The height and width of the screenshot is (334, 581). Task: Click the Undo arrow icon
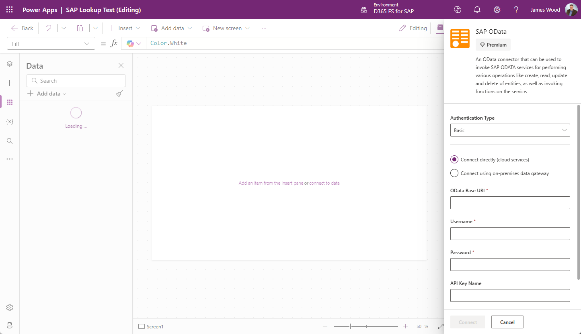pos(48,28)
